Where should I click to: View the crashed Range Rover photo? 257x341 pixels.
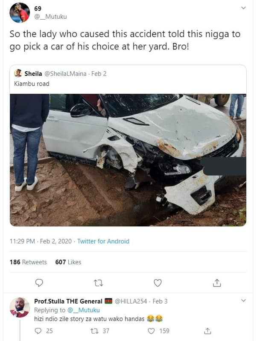pos(128,160)
